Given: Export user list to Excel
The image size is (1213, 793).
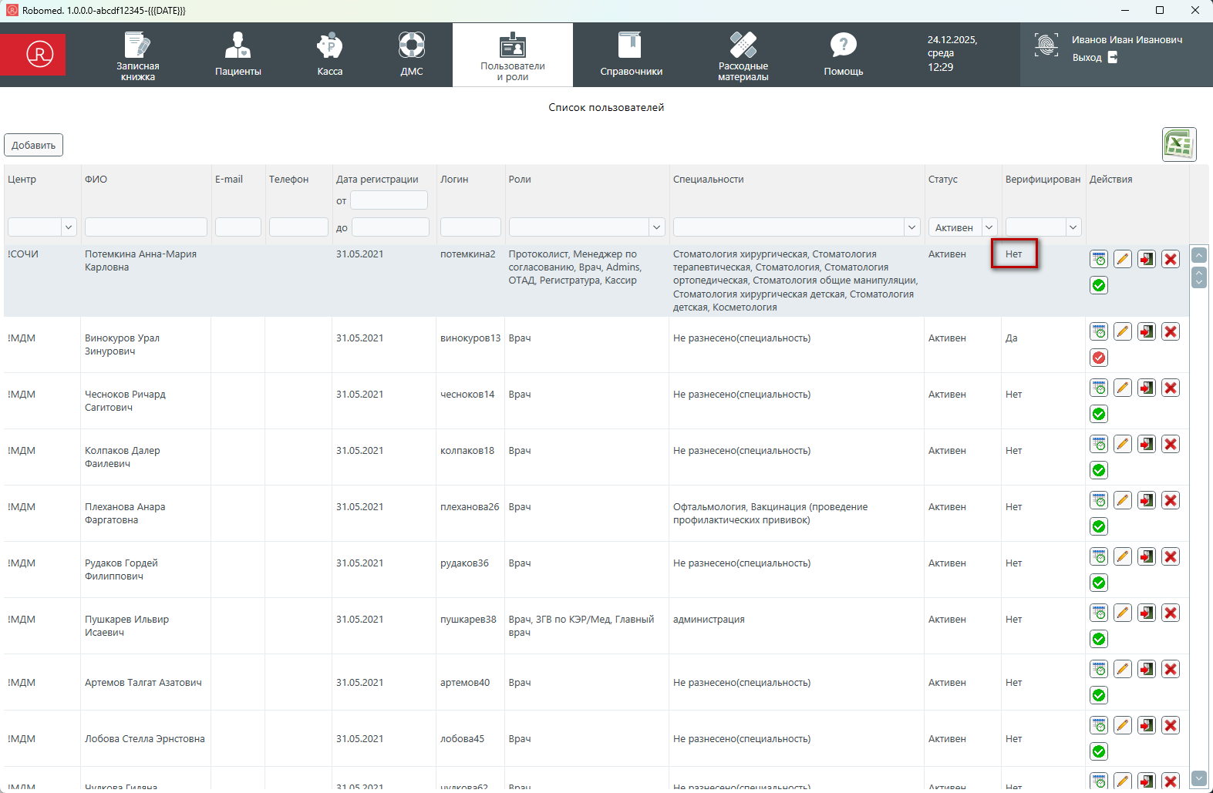Looking at the screenshot, I should (1178, 145).
